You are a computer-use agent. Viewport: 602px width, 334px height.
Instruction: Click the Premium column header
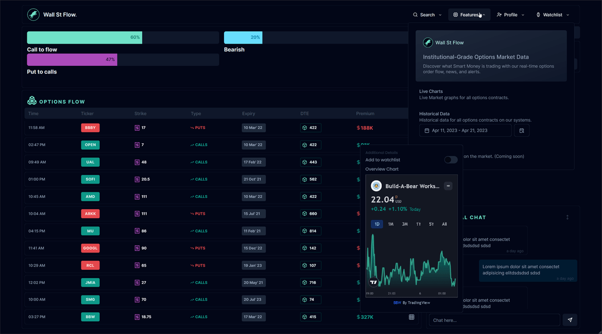click(x=365, y=114)
